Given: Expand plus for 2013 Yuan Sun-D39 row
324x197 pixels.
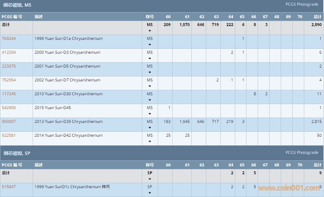Looking at the screenshot, I should (150, 127).
